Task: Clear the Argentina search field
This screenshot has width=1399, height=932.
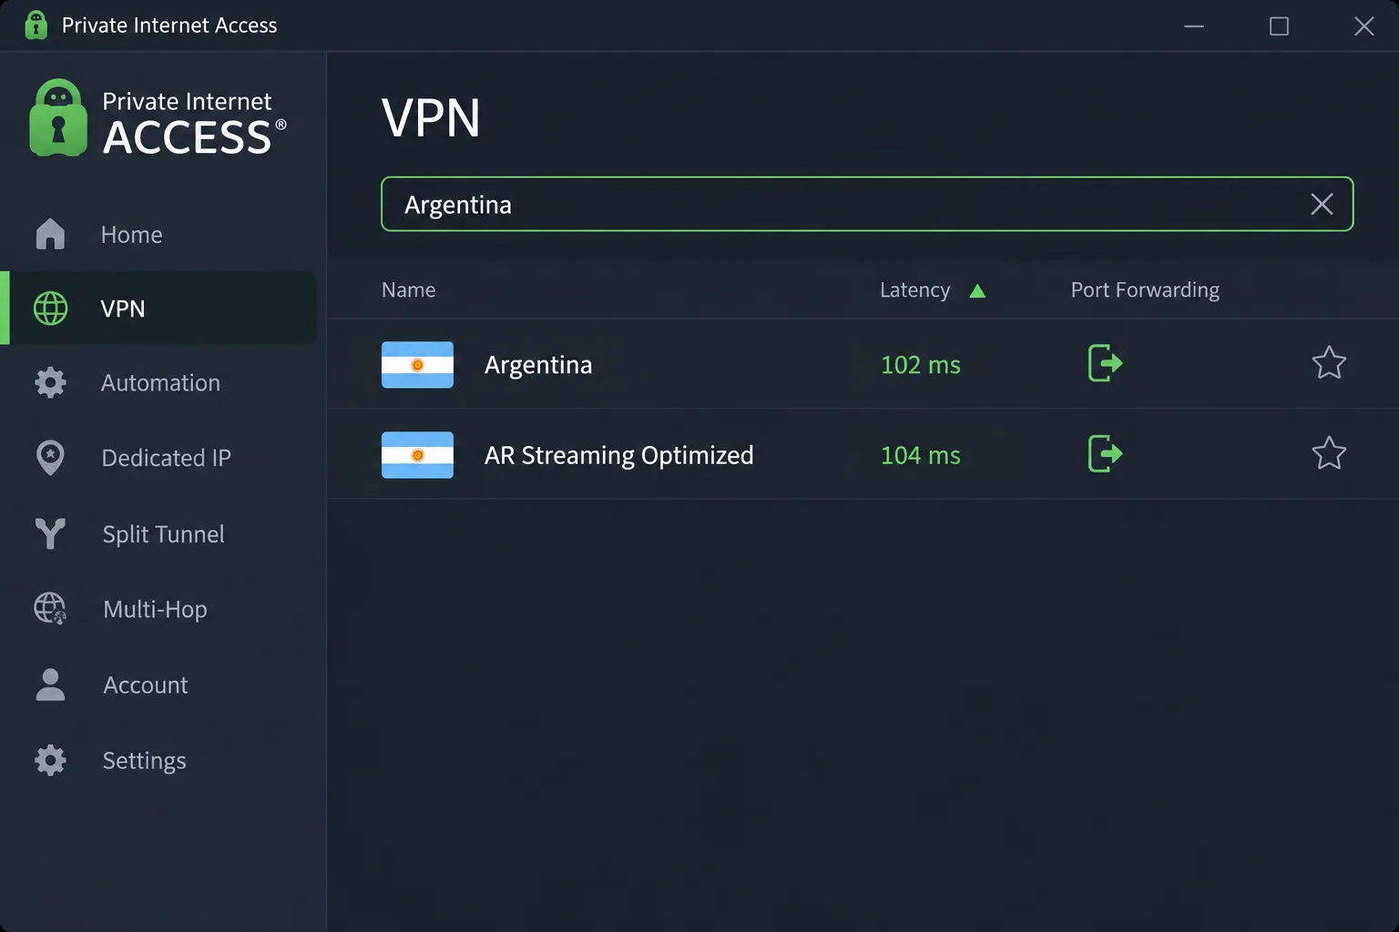Action: click(x=1322, y=204)
